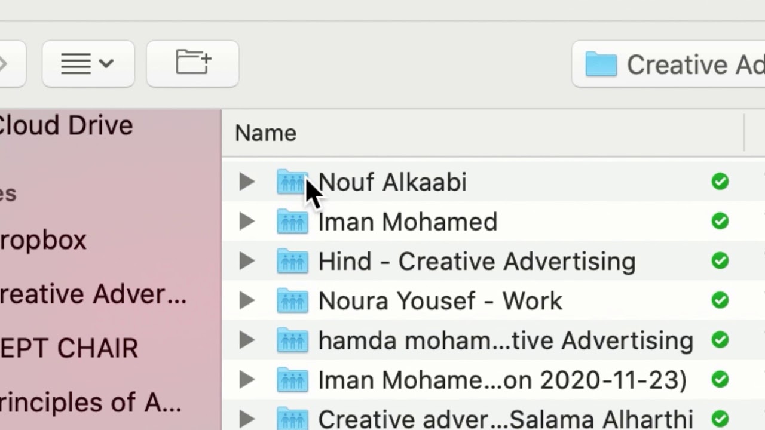765x430 pixels.
Task: Open Principles of A... sidebar favorite
Action: 91,403
